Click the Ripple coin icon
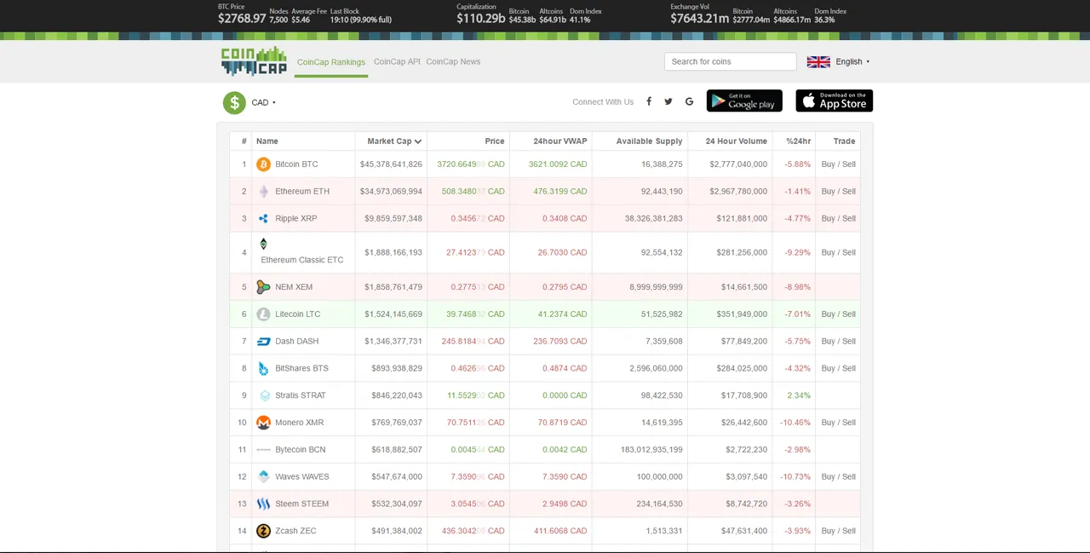The height and width of the screenshot is (553, 1090). coord(263,219)
